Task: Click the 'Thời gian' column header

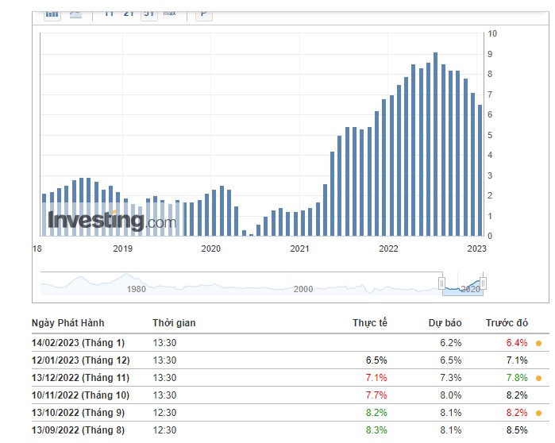Action: 174,323
